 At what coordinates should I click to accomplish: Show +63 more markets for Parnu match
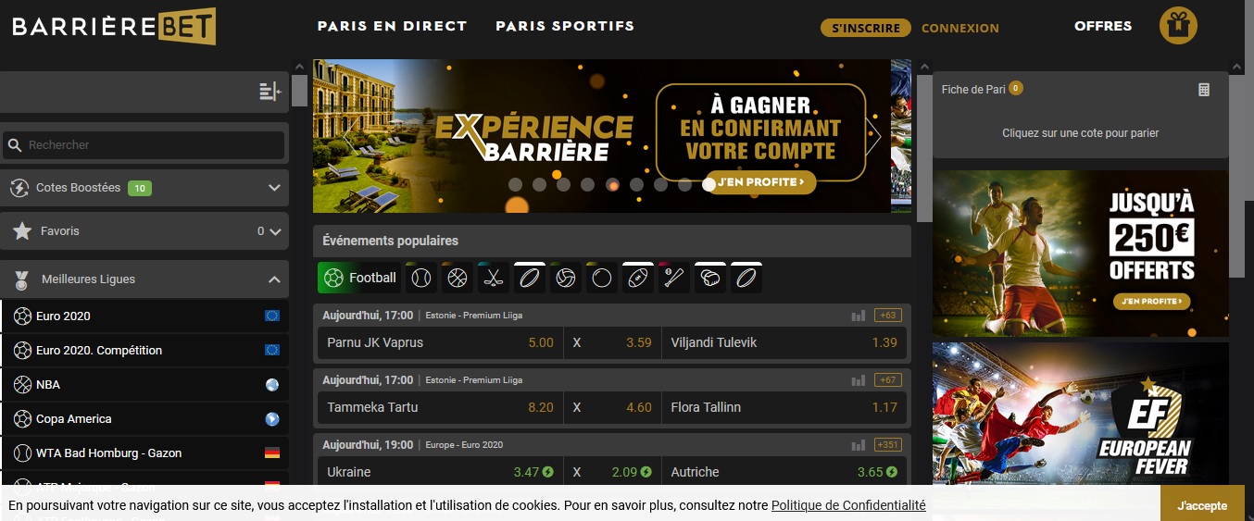(x=888, y=316)
